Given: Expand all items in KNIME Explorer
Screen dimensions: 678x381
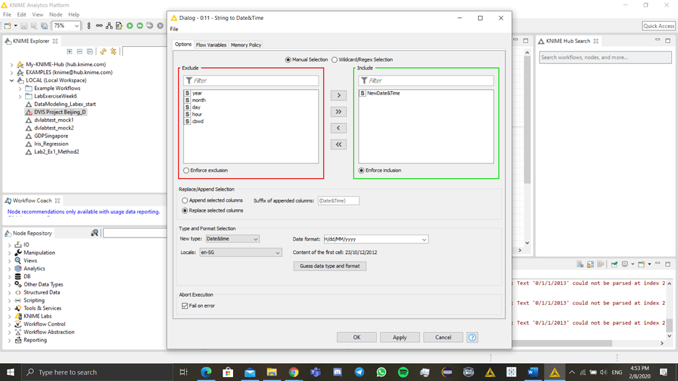Looking at the screenshot, I should 70,50.
